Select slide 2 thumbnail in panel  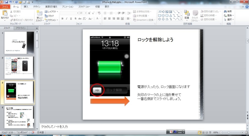19,68
